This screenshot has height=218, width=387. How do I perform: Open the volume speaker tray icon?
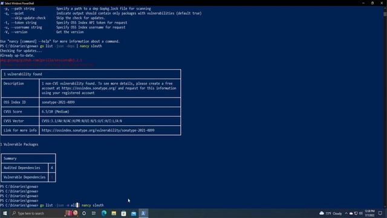point(361,213)
